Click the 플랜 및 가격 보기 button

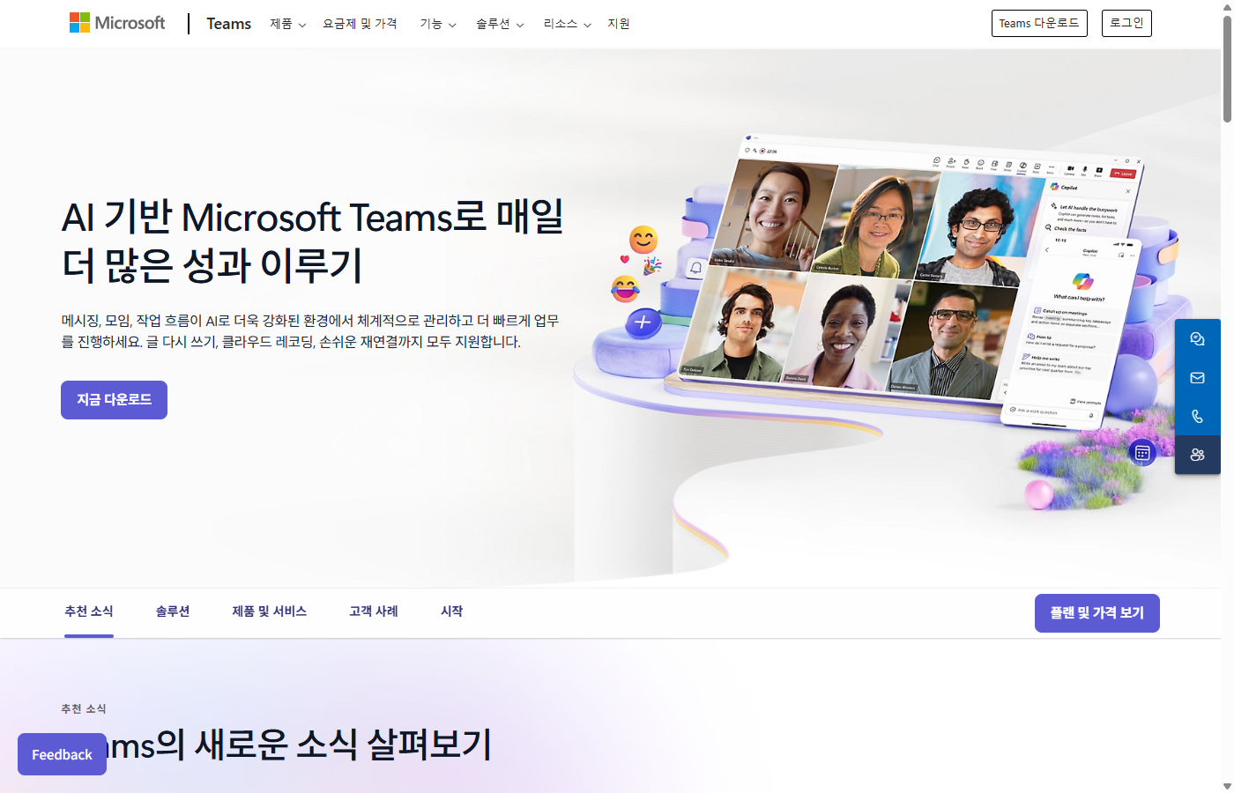(x=1096, y=612)
